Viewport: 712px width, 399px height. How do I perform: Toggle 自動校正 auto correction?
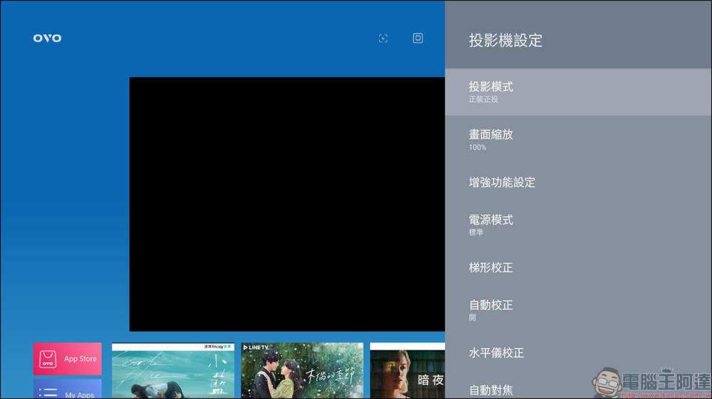click(578, 310)
